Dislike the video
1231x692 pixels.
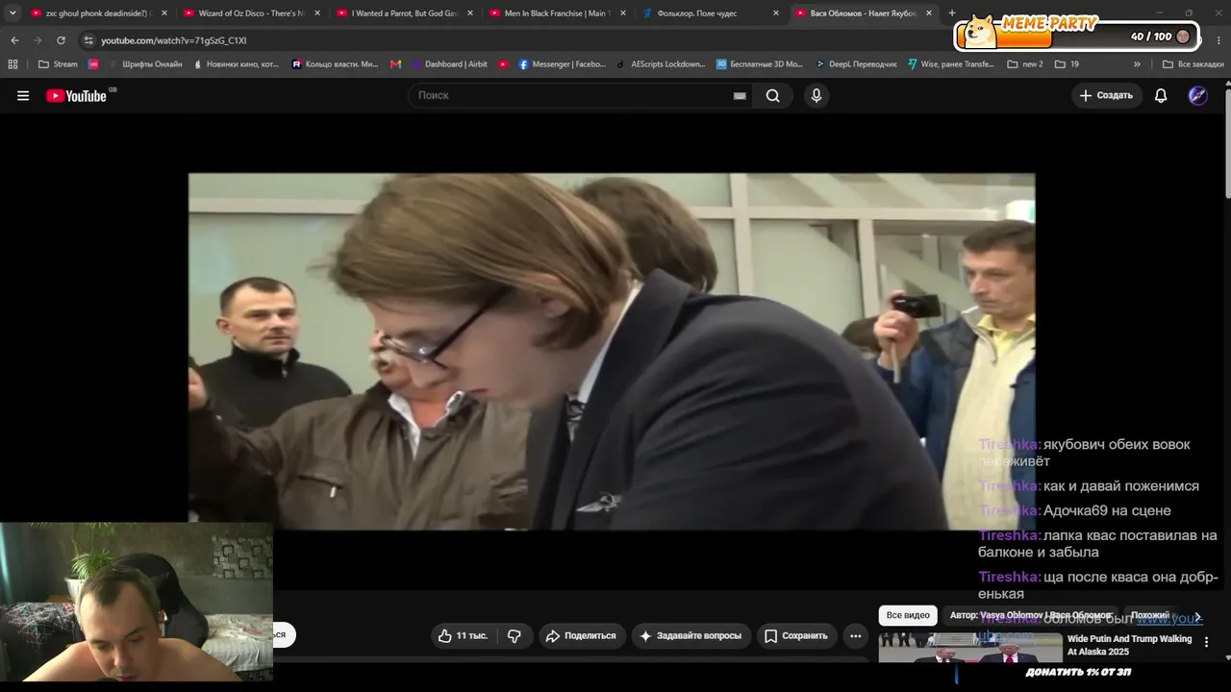pyautogui.click(x=515, y=635)
